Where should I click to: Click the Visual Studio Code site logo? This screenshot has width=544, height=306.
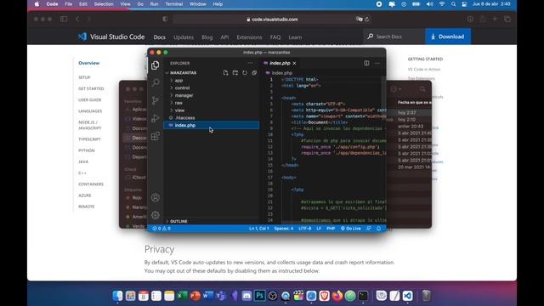(111, 37)
